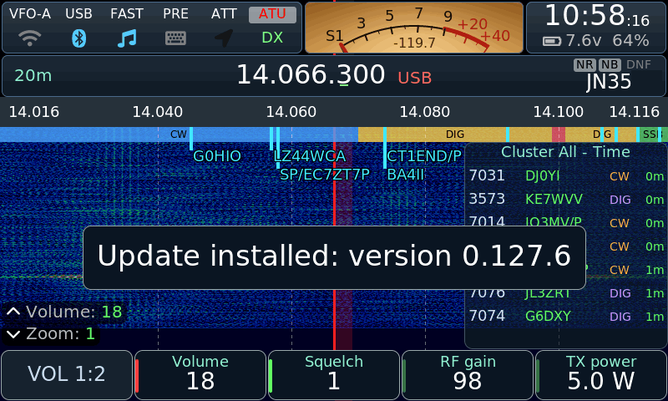The height and width of the screenshot is (401, 668).
Task: Tap the 14.040 scale marking
Action: 157,112
